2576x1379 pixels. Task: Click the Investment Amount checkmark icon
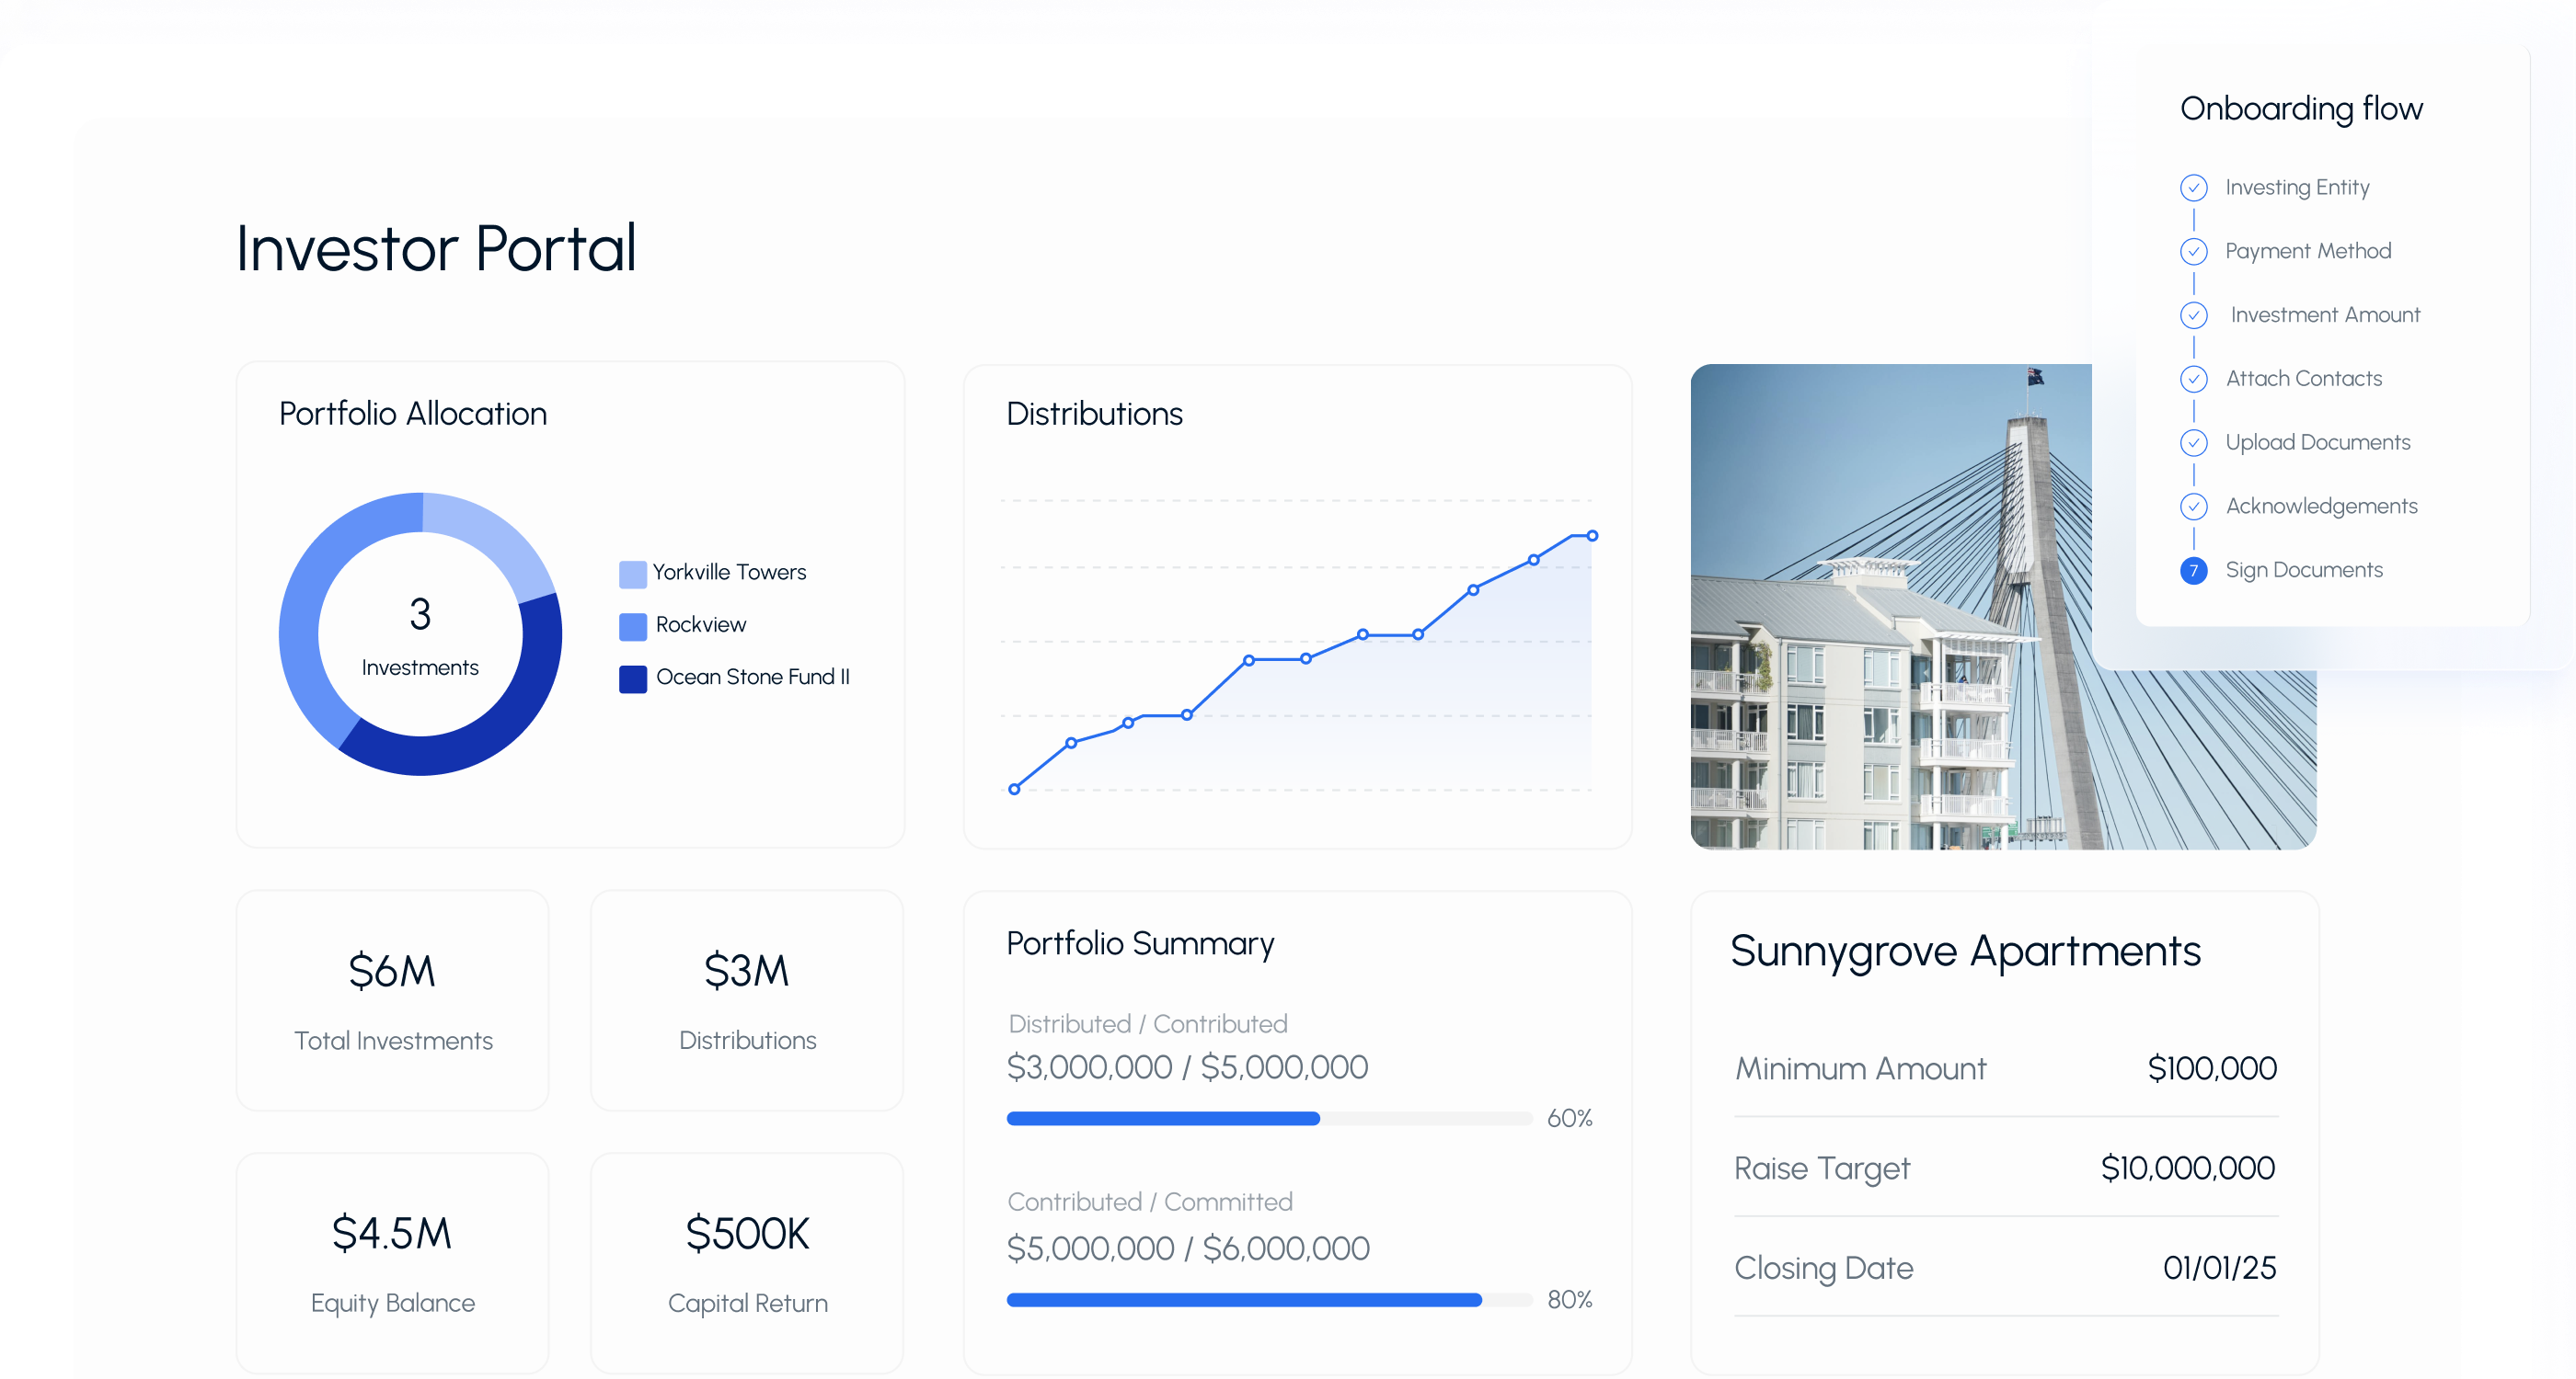[x=2193, y=315]
